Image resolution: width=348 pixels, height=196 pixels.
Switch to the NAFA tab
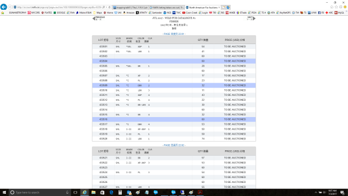pyautogui.click(x=167, y=8)
